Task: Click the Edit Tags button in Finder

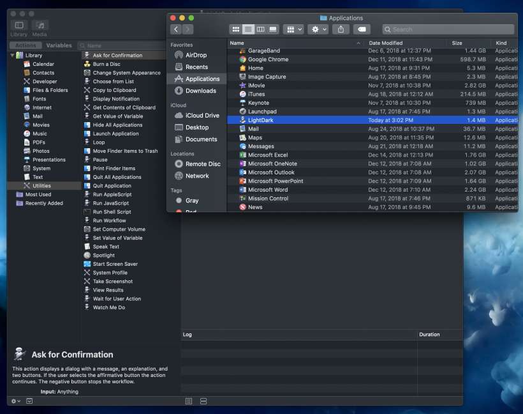Action: [362, 29]
